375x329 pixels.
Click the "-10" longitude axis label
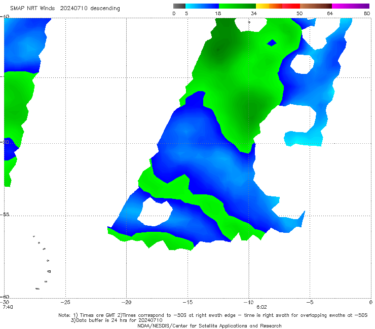coord(248,302)
